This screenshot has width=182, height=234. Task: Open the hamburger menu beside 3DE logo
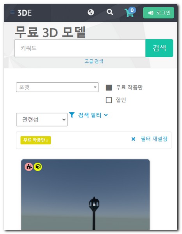pyautogui.click(x=12, y=12)
